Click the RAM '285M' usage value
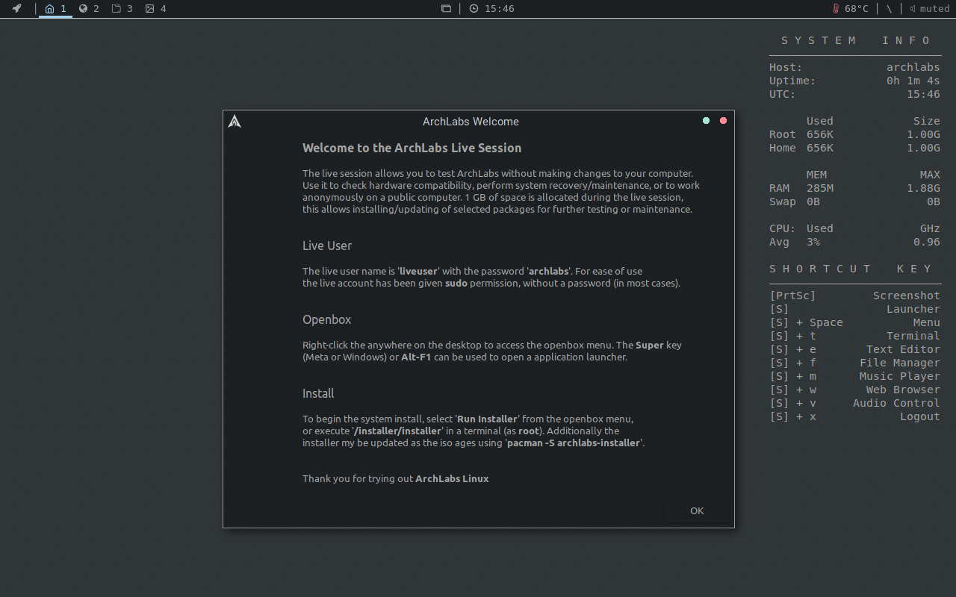Viewport: 956px width, 597px height. coord(820,188)
